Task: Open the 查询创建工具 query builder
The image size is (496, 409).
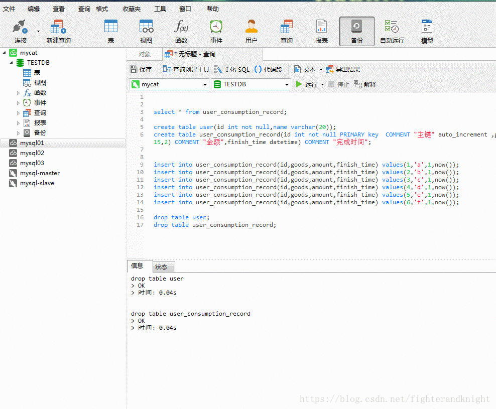Action: pyautogui.click(x=186, y=69)
